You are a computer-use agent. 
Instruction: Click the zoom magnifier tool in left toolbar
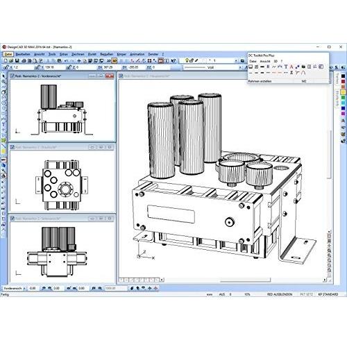click(x=3, y=82)
